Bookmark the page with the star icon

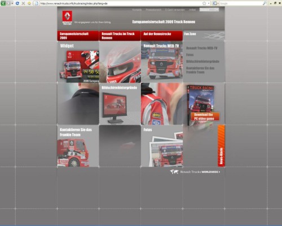pos(29,3)
